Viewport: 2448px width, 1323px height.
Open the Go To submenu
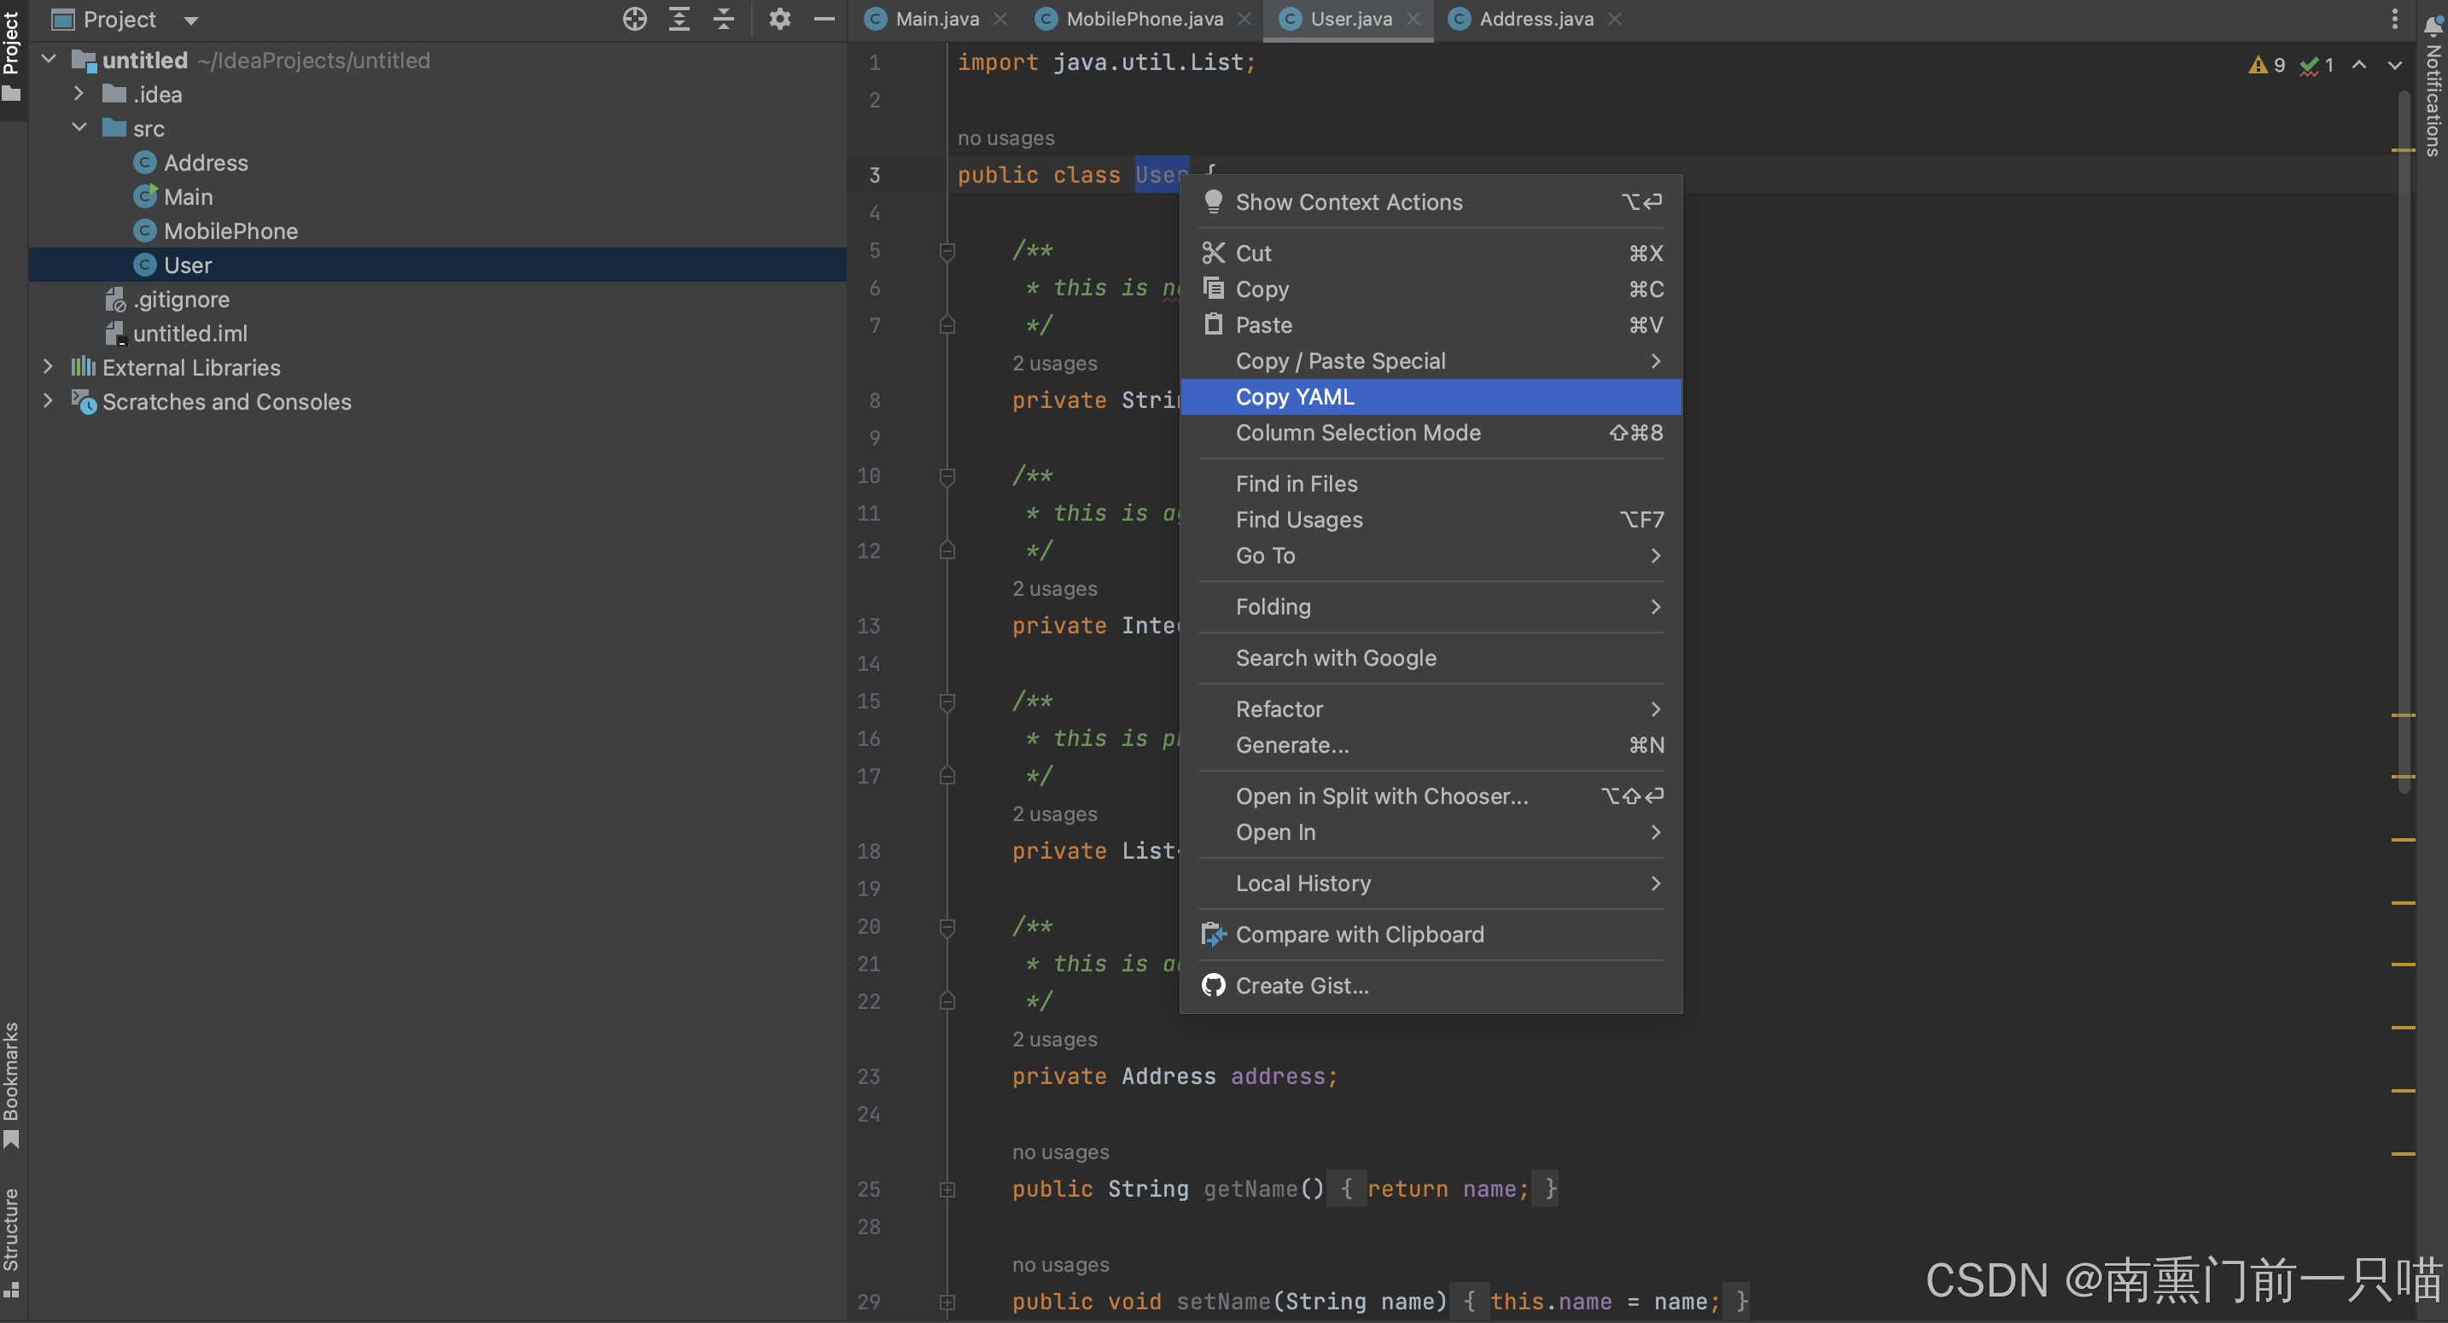pyautogui.click(x=1431, y=555)
